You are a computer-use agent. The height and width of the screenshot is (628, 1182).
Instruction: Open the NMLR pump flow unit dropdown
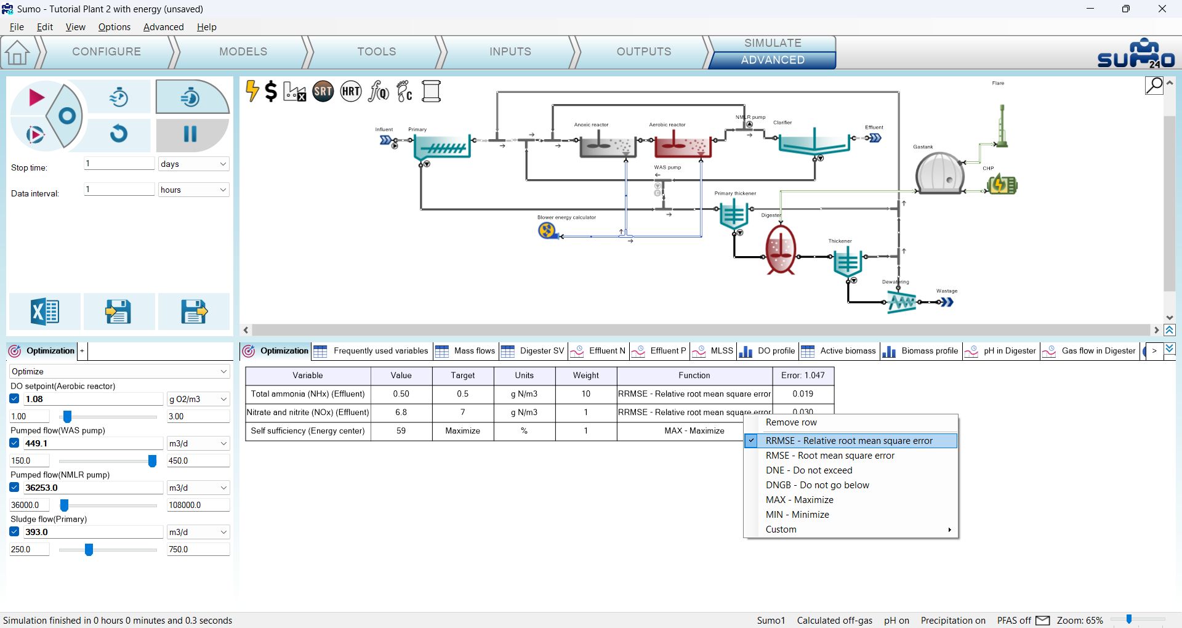[198, 488]
